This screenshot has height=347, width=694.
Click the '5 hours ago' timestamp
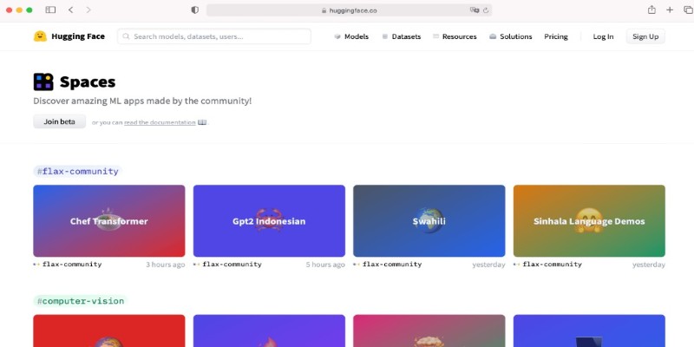tap(325, 265)
